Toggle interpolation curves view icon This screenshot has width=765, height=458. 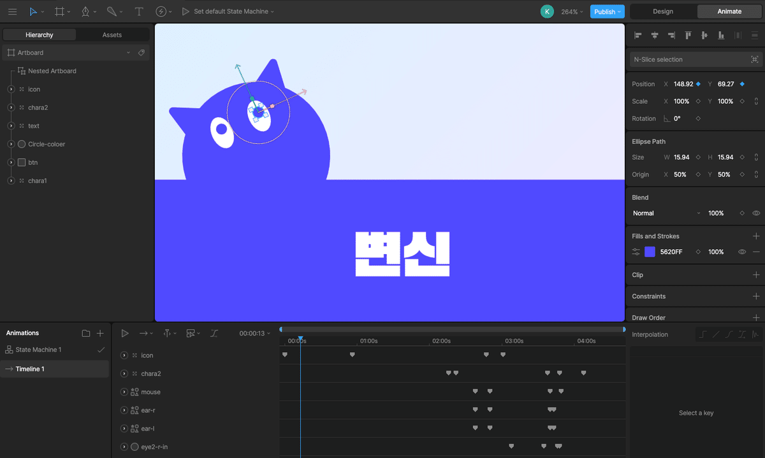(x=214, y=333)
